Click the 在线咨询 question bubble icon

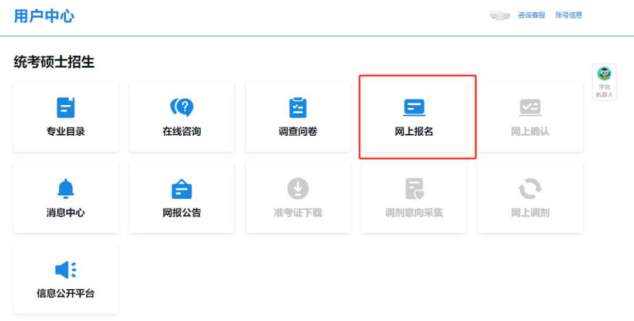click(182, 108)
